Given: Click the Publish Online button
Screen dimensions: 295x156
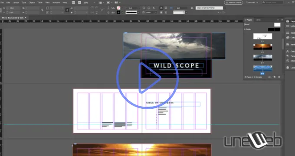Looking at the screenshot, I should [x=233, y=3].
